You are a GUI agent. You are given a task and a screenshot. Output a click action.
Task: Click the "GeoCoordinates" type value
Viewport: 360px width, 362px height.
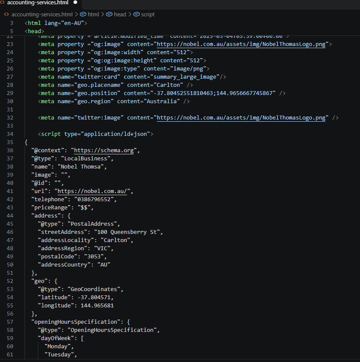94,289
